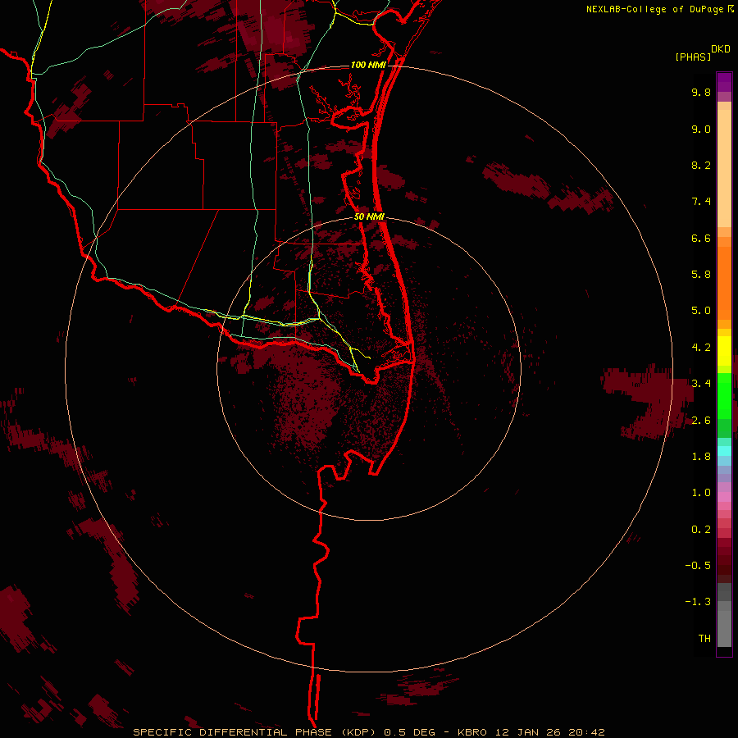Click the [PHAS] units label
The width and height of the screenshot is (738, 738).
(x=693, y=57)
